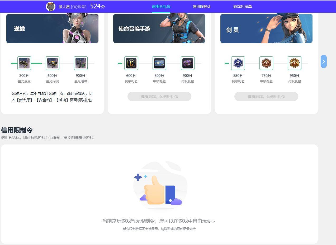Click the 剑灵 750分 bronze badge icon
The image size is (336, 245).
[x=266, y=63]
